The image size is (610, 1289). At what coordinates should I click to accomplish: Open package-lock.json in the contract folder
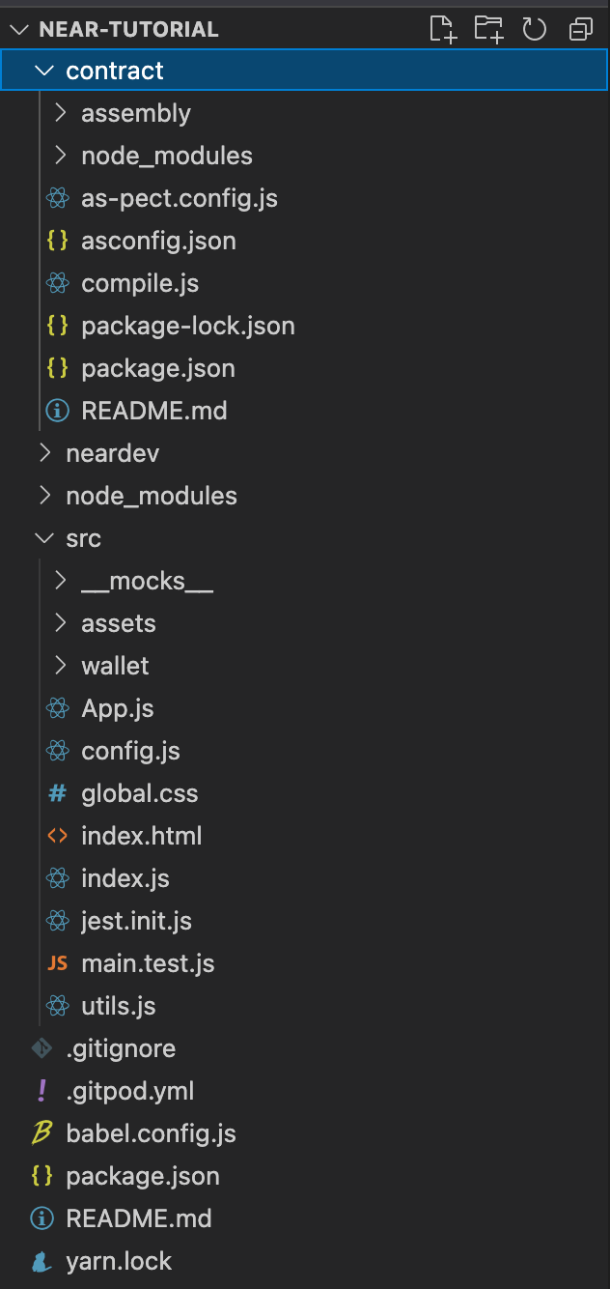point(189,326)
